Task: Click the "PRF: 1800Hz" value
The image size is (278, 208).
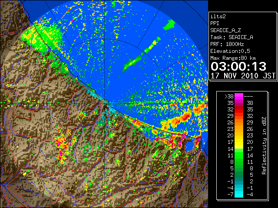Action: coord(227,44)
